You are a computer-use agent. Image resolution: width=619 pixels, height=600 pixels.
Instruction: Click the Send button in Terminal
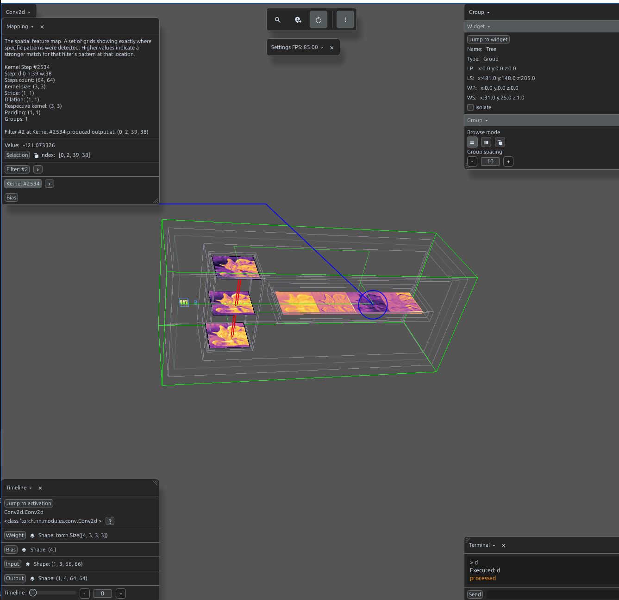pyautogui.click(x=475, y=594)
